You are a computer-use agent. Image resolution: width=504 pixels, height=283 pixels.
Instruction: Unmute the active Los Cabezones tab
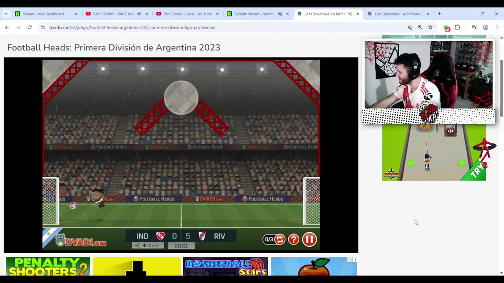350,14
